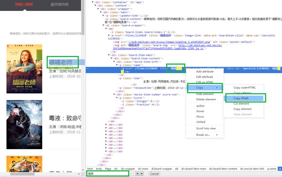The height and width of the screenshot is (177, 282).
Task: Switch to the 热映口碑榜 tab
Action: click(24, 4)
